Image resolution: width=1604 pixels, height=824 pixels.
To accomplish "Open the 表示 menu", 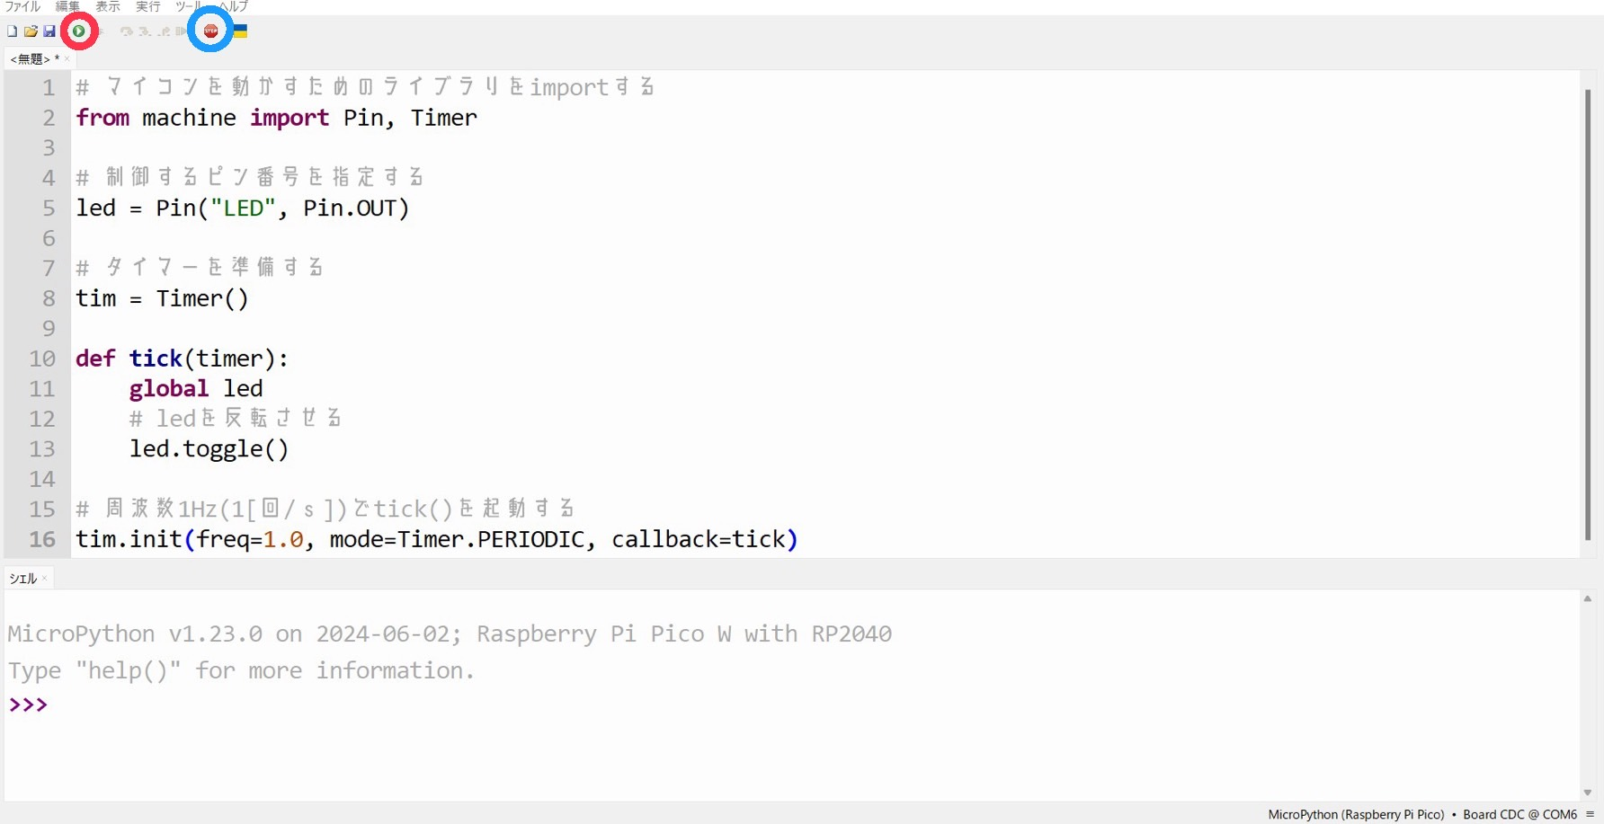I will click(107, 6).
